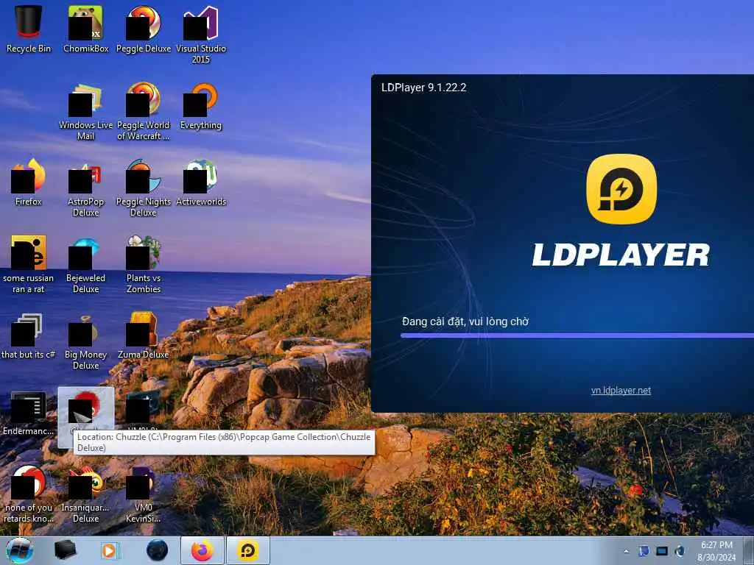Select the Everything search desktop icon
This screenshot has height=565, width=754.
coord(200,107)
